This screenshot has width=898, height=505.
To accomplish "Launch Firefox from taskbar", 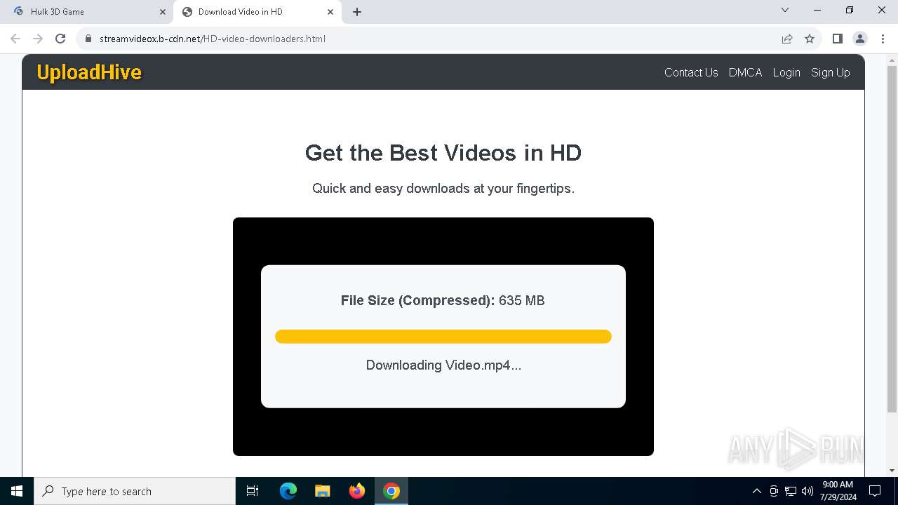I will (357, 491).
